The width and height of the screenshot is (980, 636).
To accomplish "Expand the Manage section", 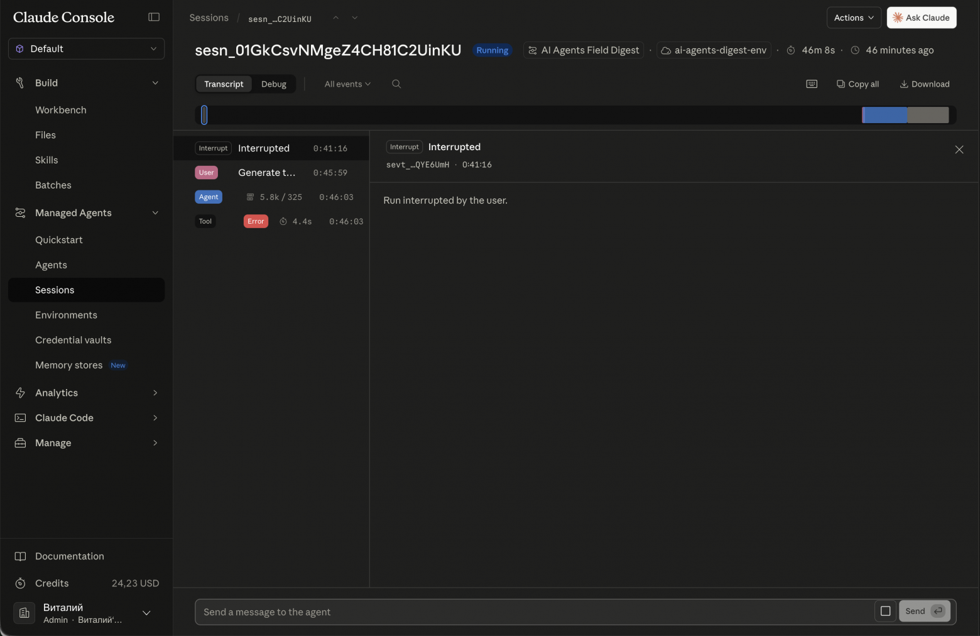I will click(155, 443).
